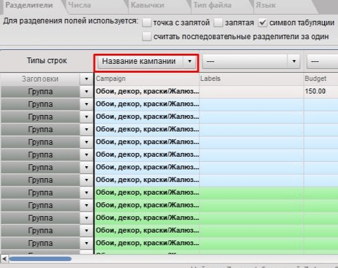Screen dimensions: 338x268
Task: Click the horizontal scrollbar thumb
Action: click(41, 259)
